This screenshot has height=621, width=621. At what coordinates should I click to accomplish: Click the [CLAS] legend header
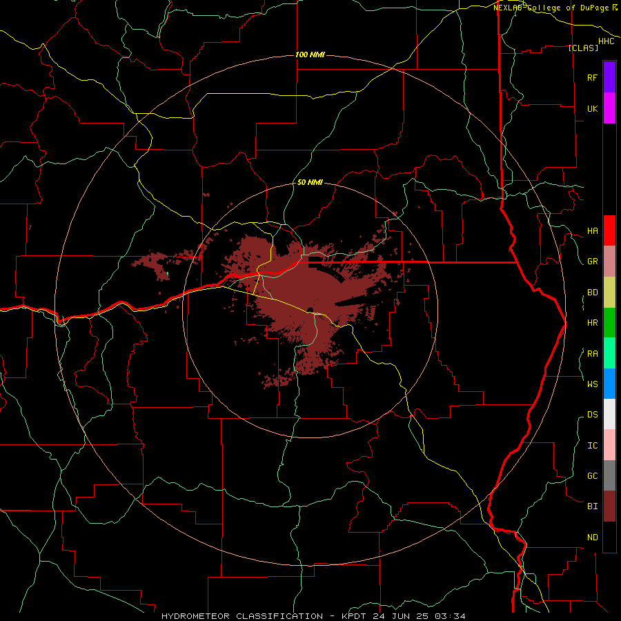pos(583,48)
